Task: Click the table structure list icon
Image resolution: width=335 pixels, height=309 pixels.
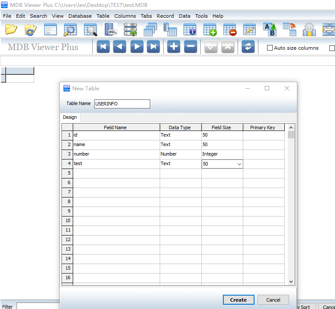Action: 170,29
